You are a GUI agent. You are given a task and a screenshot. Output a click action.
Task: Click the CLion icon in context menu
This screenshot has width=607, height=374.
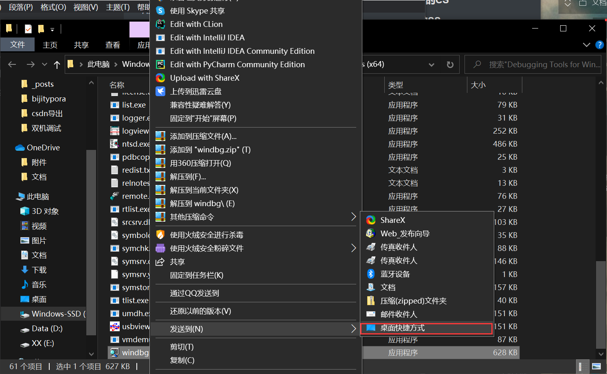pyautogui.click(x=160, y=24)
